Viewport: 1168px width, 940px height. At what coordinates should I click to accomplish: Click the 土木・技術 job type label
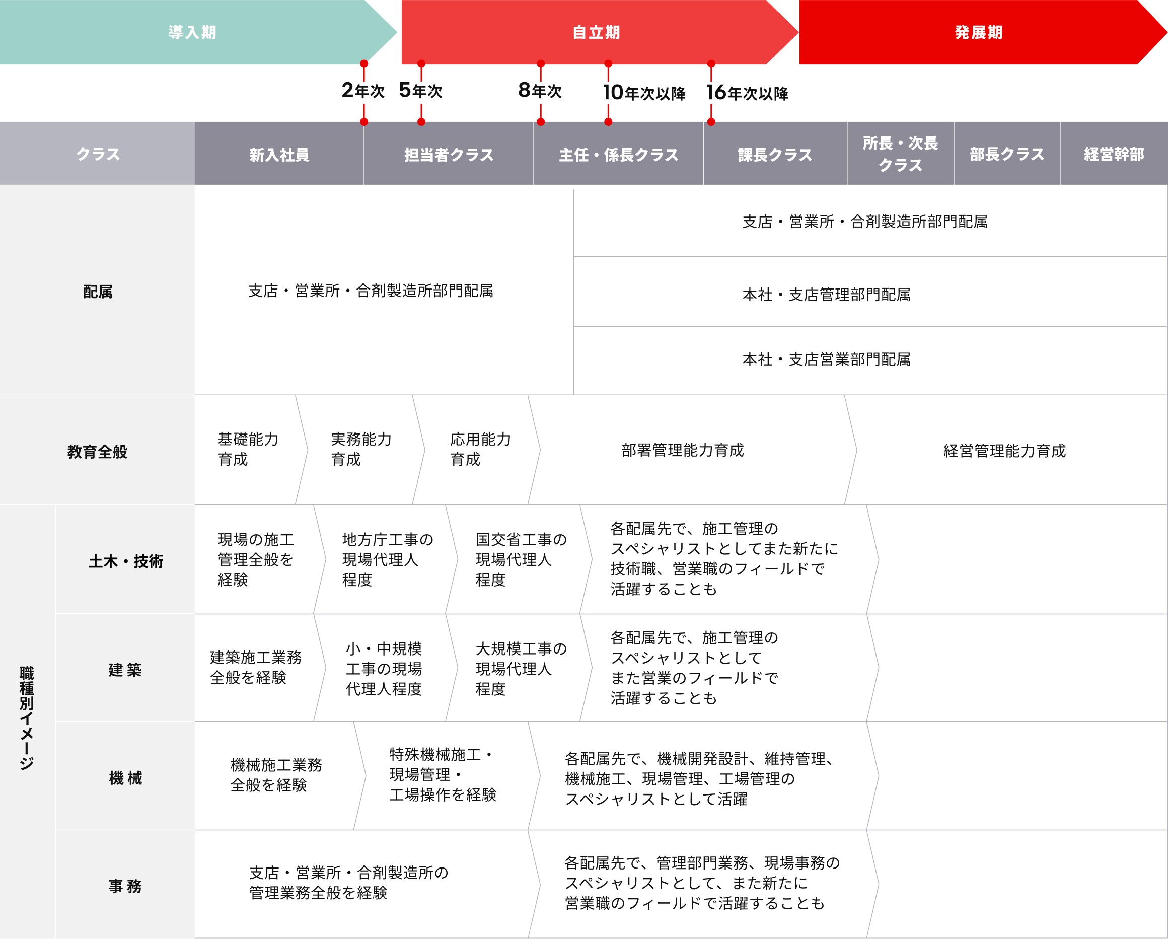125,561
